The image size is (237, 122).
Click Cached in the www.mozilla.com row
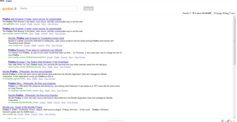pos(41,45)
